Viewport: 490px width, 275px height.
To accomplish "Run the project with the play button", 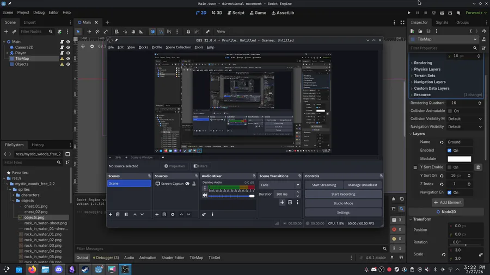I will (x=409, y=12).
